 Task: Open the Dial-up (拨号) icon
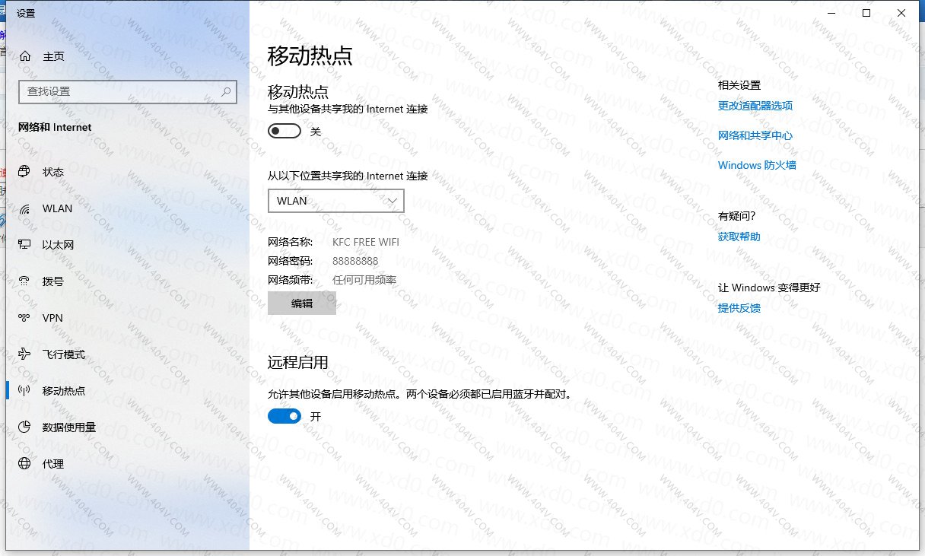tap(25, 281)
